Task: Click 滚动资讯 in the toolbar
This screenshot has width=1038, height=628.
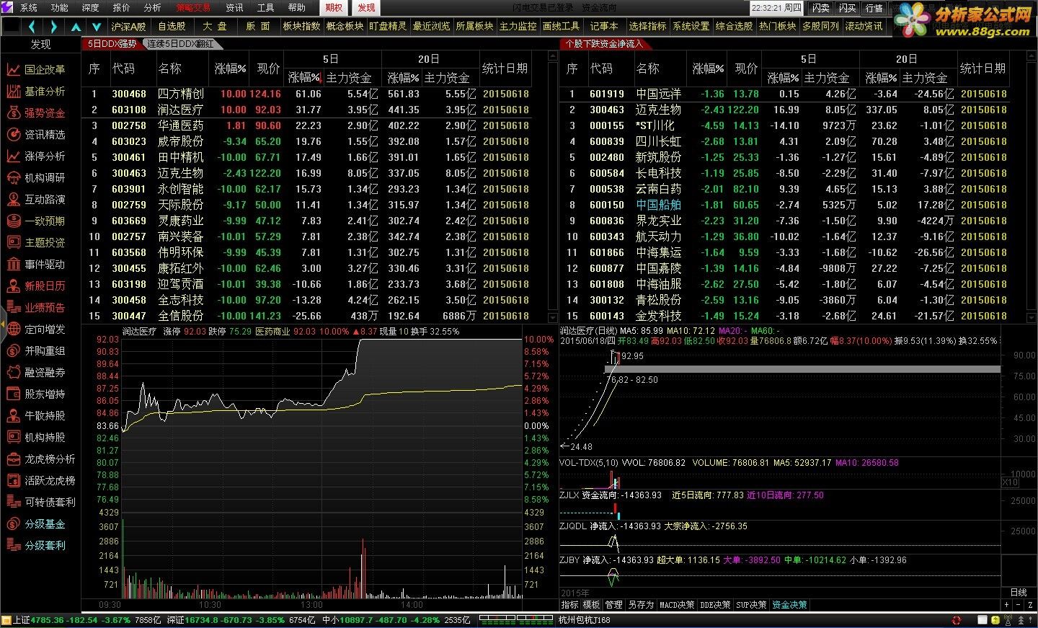Action: pyautogui.click(x=864, y=27)
